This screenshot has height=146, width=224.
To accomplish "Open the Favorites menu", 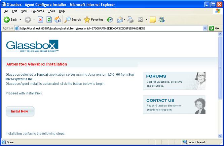I will 38,11.
